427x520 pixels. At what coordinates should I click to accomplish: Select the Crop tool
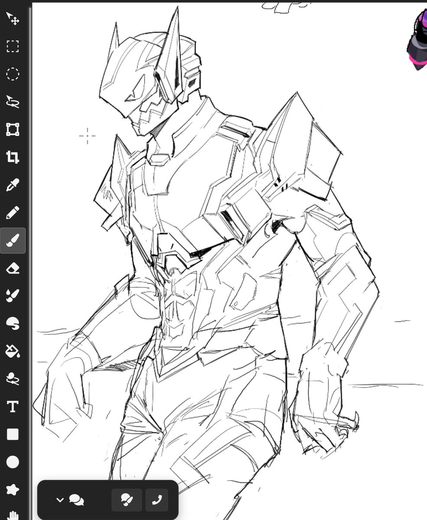coord(13,157)
